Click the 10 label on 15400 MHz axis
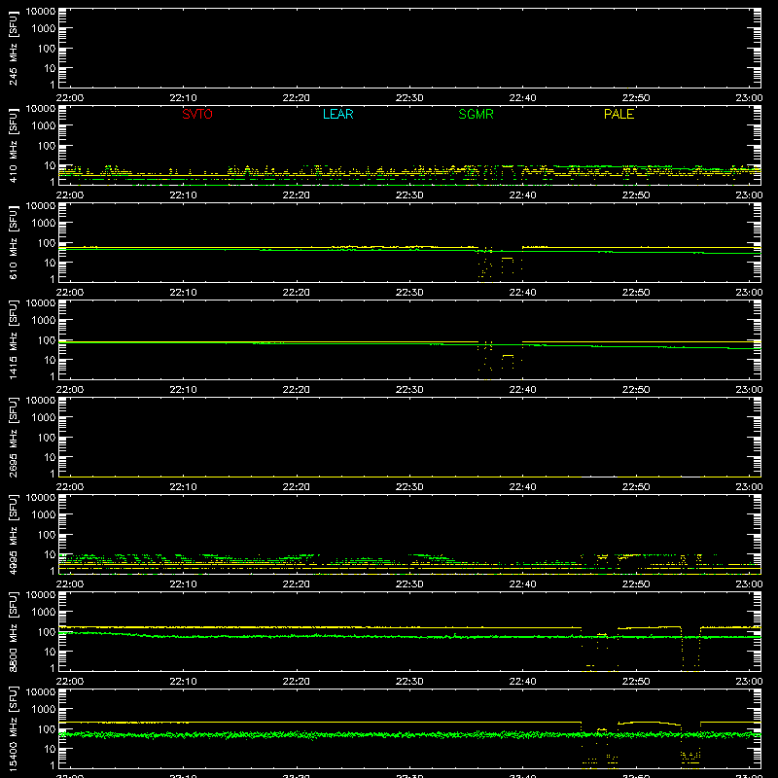 pos(50,749)
